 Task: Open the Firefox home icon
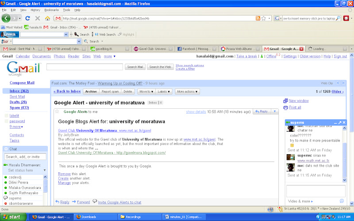pyautogui.click(x=47, y=18)
